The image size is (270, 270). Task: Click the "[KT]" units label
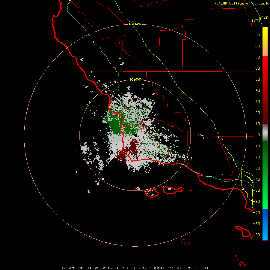click(256, 21)
